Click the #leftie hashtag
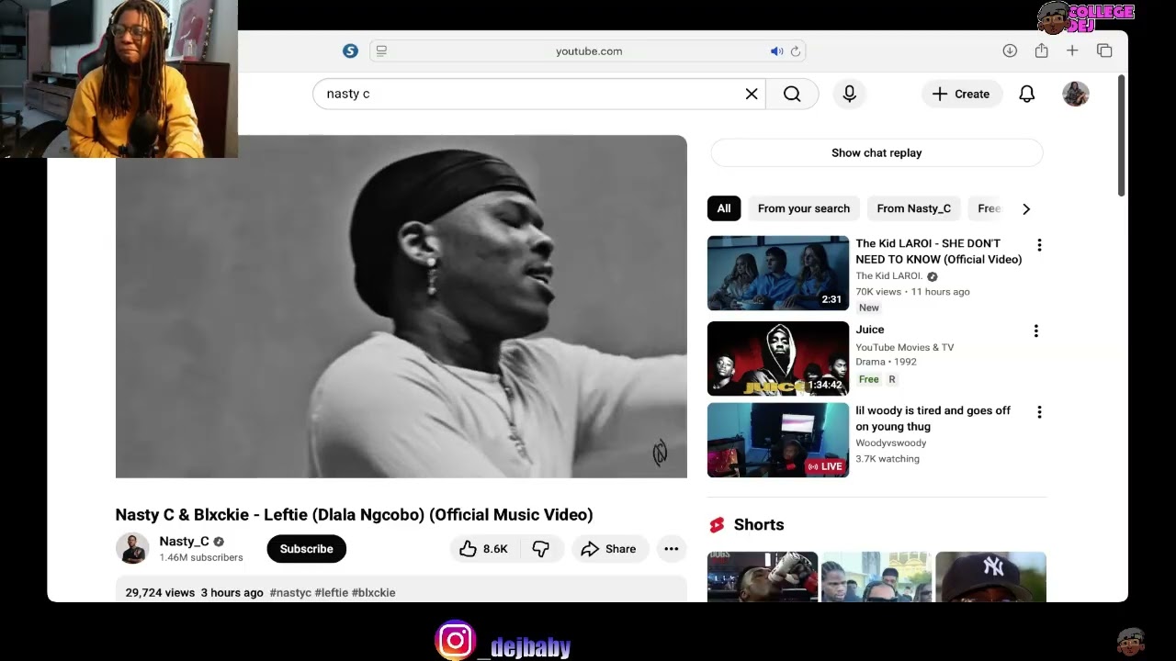The image size is (1176, 661). pos(332,593)
